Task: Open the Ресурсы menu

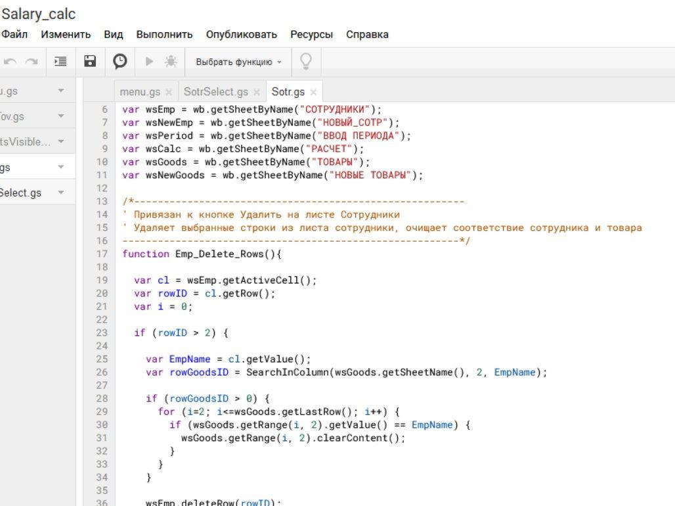Action: [x=312, y=34]
